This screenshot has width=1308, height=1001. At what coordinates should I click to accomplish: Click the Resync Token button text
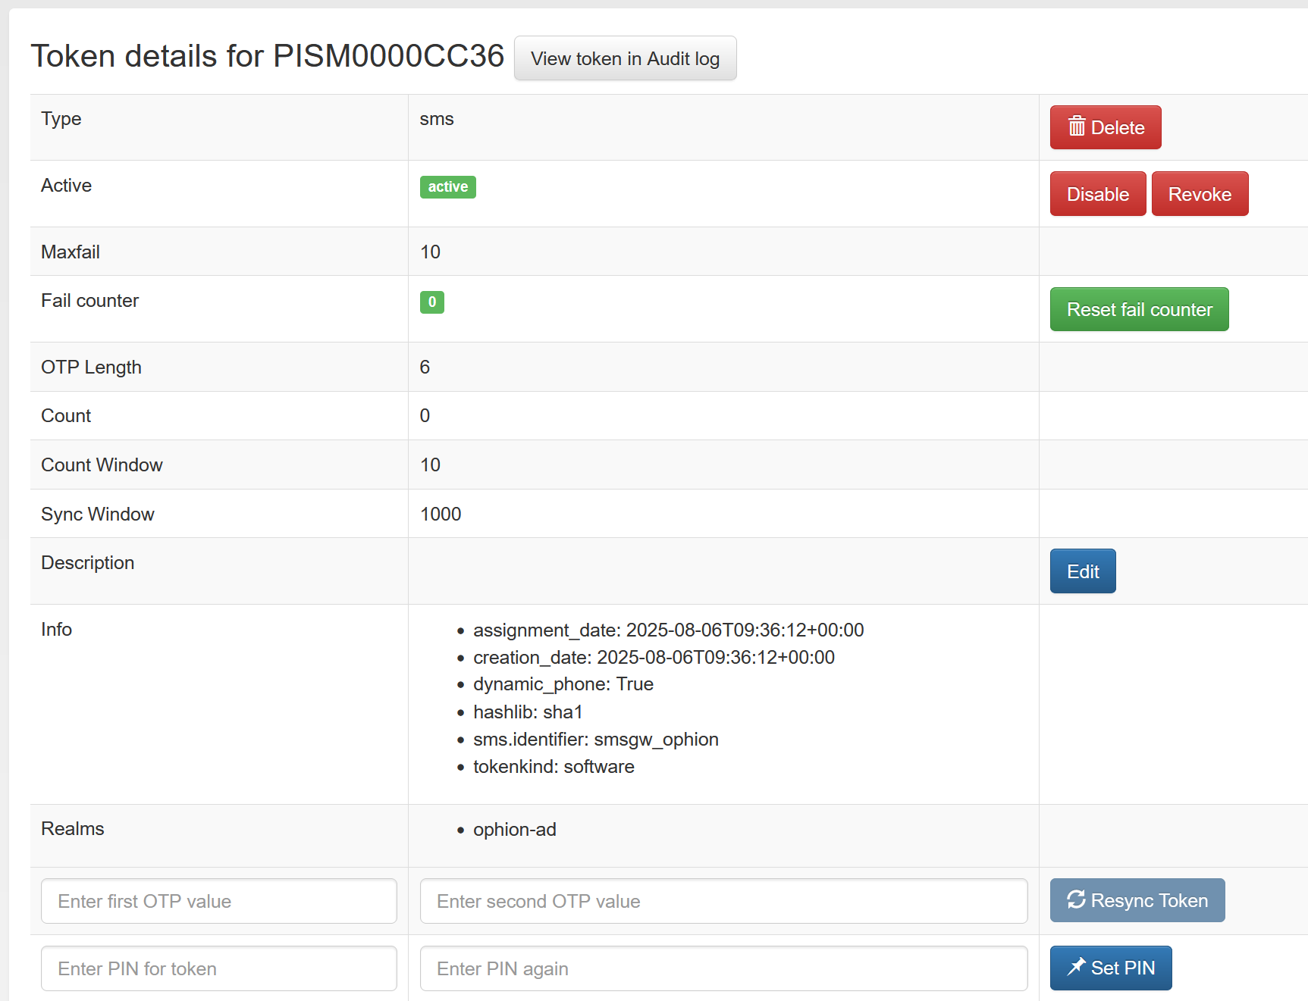pos(1149,901)
